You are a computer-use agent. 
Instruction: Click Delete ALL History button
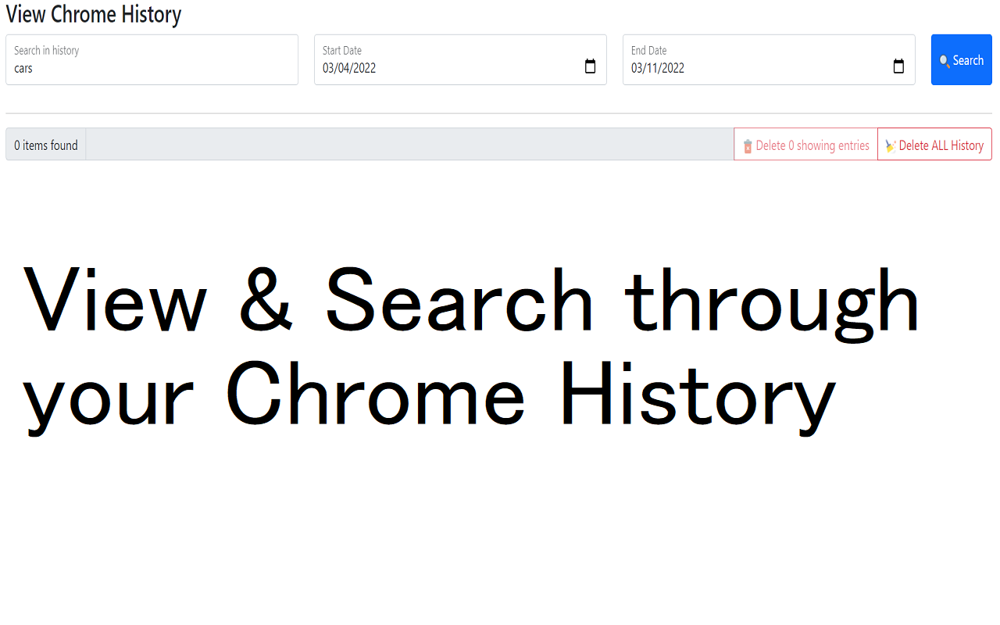pos(934,145)
